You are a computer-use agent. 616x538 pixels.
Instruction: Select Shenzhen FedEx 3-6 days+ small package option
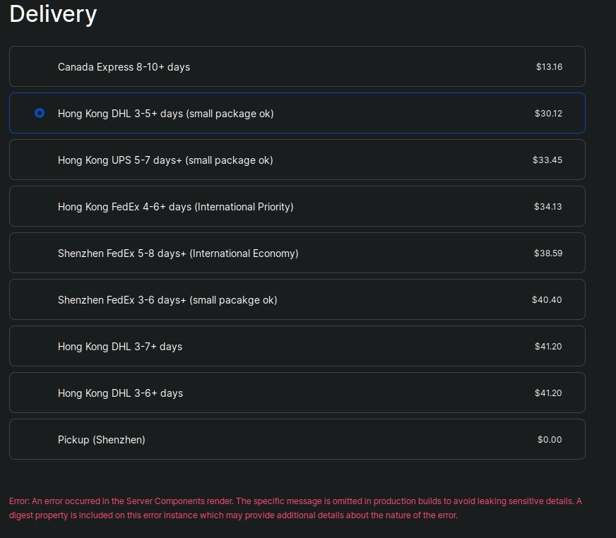(x=297, y=299)
